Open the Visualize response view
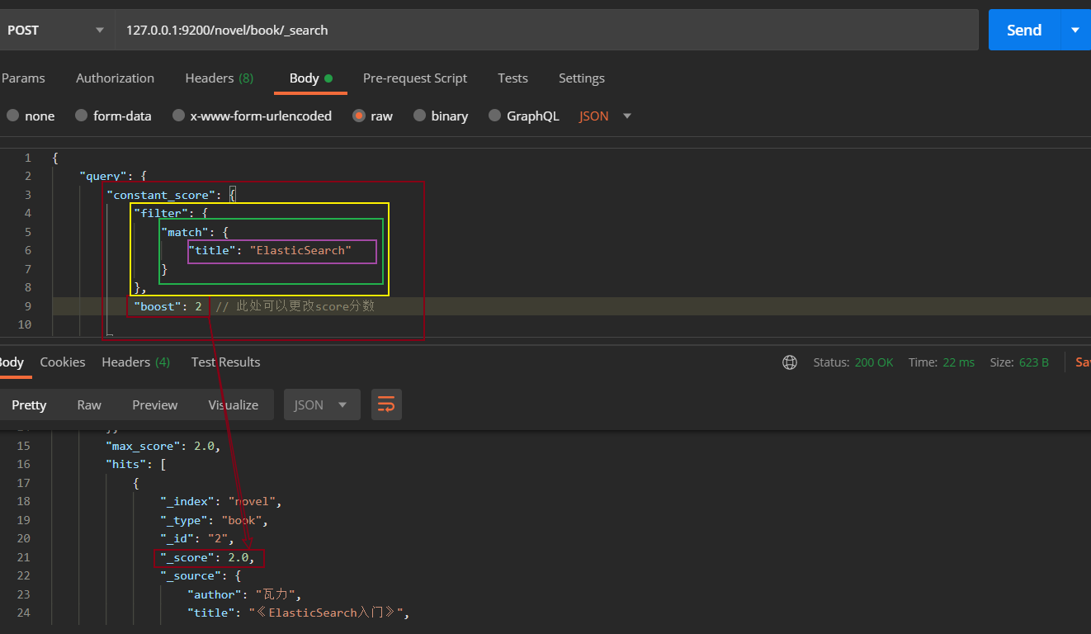 (234, 405)
